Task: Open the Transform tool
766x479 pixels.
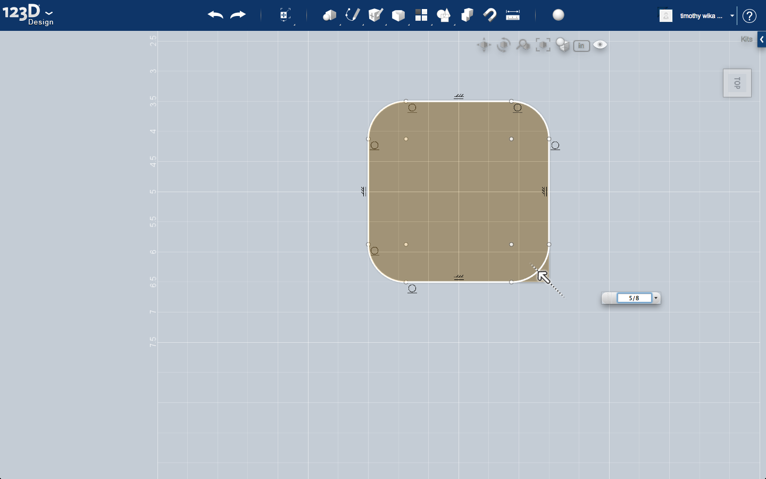Action: tap(285, 15)
